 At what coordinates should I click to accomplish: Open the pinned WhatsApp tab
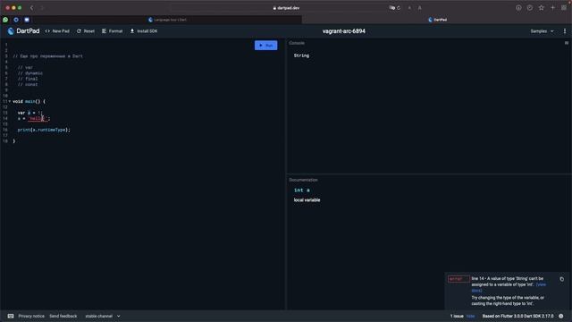click(5, 20)
